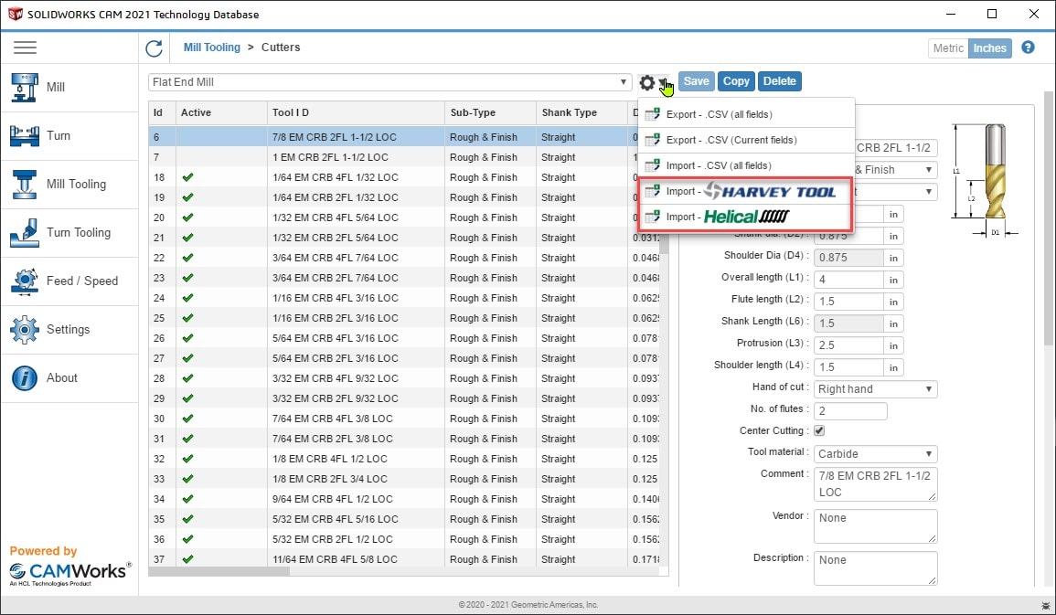Click the Save button
The height and width of the screenshot is (615, 1056).
click(x=697, y=81)
